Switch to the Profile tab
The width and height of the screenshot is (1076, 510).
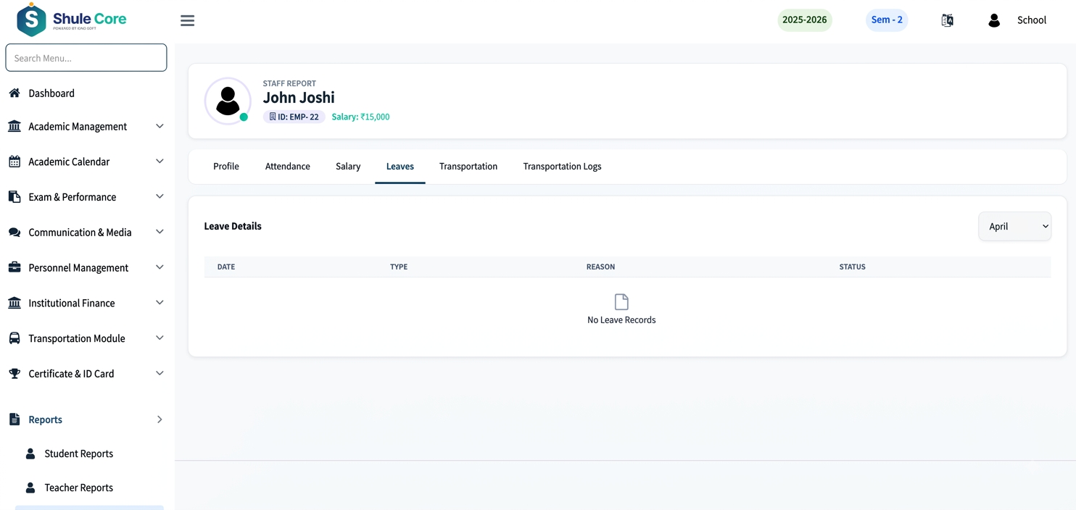(226, 167)
